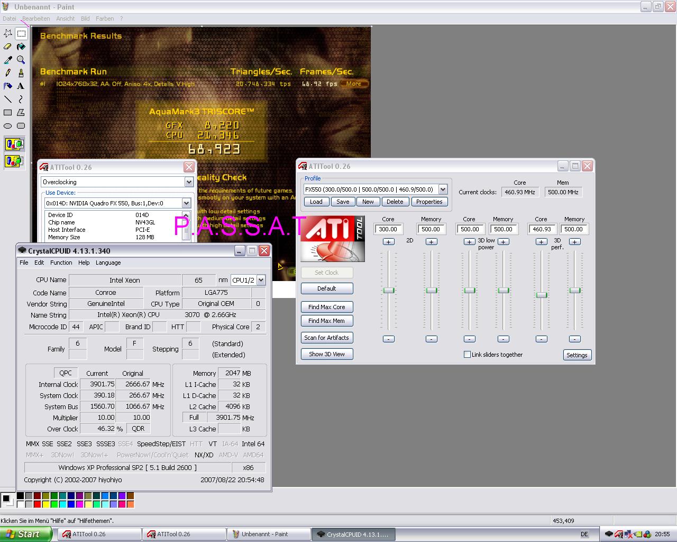Click the disconnected network icon in tray
Screen dimensions: 677x542
click(x=628, y=534)
